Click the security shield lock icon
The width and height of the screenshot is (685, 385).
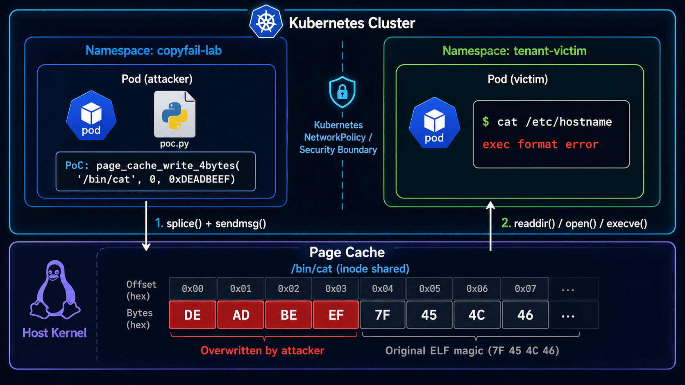342,92
